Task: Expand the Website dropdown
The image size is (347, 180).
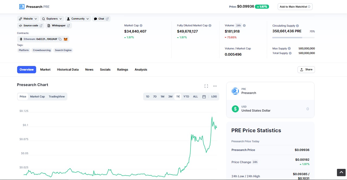Action: (x=28, y=19)
